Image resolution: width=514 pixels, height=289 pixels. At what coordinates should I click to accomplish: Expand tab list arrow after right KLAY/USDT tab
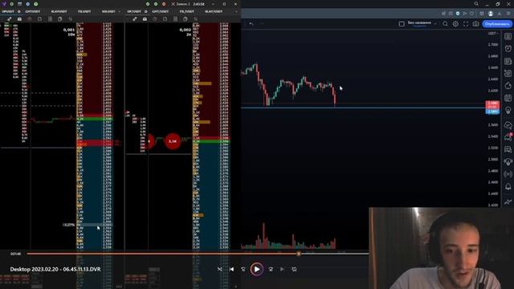pos(236,11)
